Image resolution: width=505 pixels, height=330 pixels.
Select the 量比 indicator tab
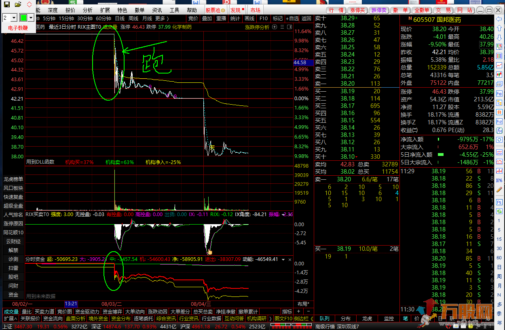(x=27, y=311)
